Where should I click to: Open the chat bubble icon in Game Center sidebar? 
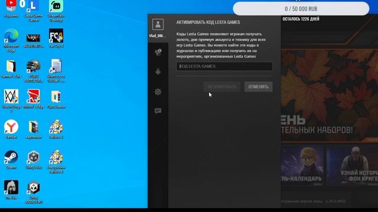tap(158, 111)
